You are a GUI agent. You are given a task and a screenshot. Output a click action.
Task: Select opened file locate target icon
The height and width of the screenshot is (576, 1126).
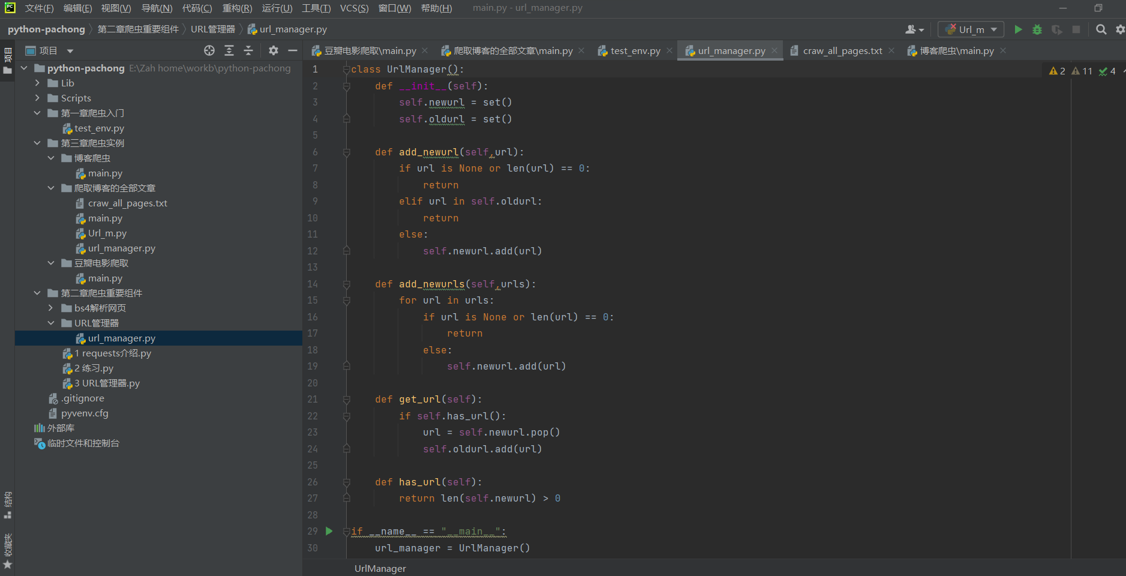click(x=209, y=50)
